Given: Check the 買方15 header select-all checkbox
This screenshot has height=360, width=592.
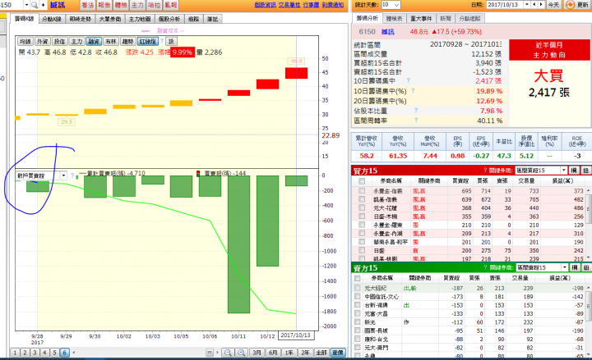Looking at the screenshot, I should click(362, 181).
